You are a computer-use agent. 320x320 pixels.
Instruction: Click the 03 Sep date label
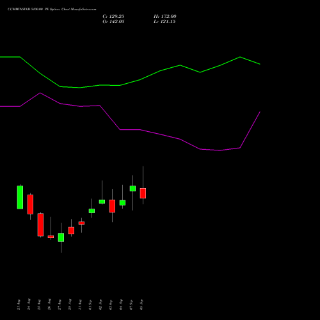111,305
